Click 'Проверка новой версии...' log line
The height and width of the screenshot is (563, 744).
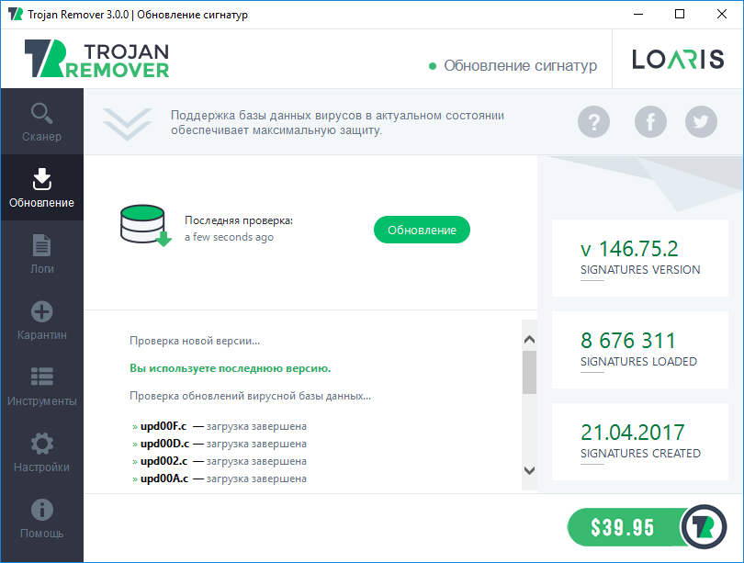[x=195, y=341]
